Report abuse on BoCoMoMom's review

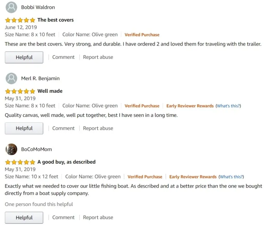pyautogui.click(x=98, y=217)
